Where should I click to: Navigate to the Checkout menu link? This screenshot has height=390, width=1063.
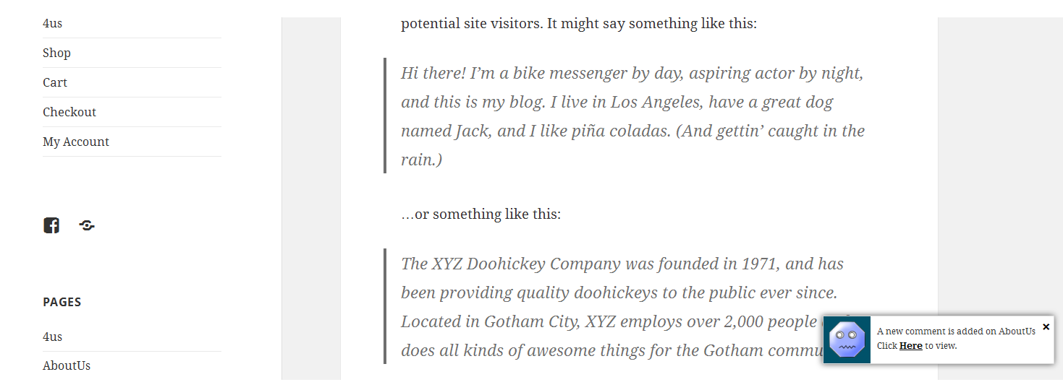click(69, 112)
